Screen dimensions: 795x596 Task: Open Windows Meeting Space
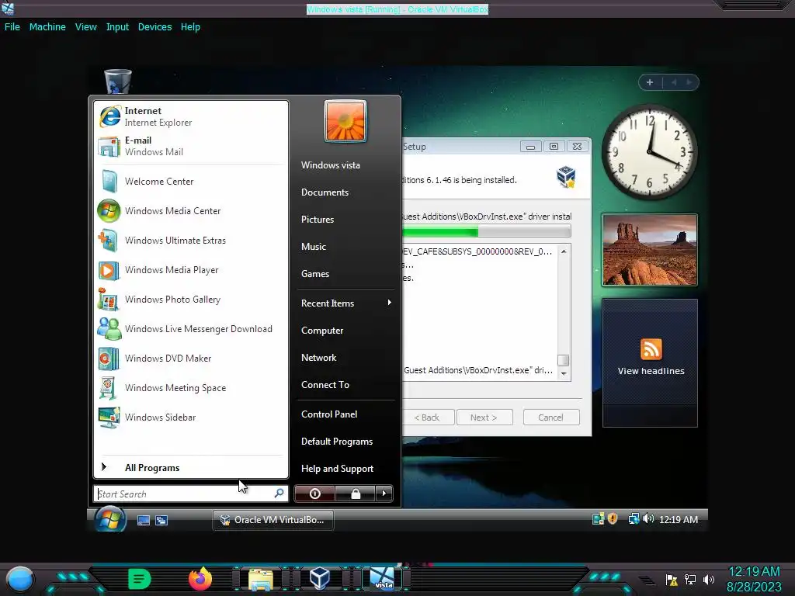point(190,387)
